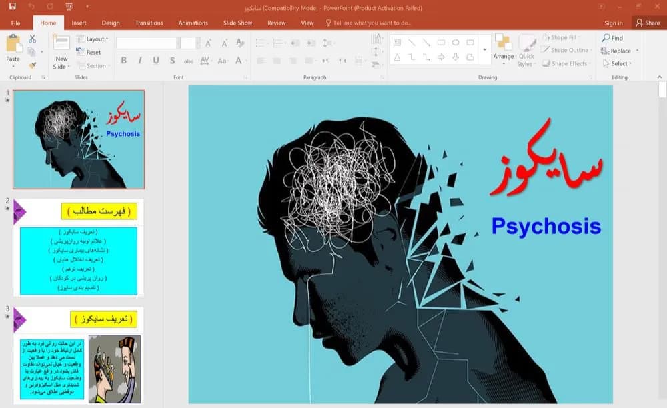
Task: Open the File menu
Action: [x=16, y=23]
